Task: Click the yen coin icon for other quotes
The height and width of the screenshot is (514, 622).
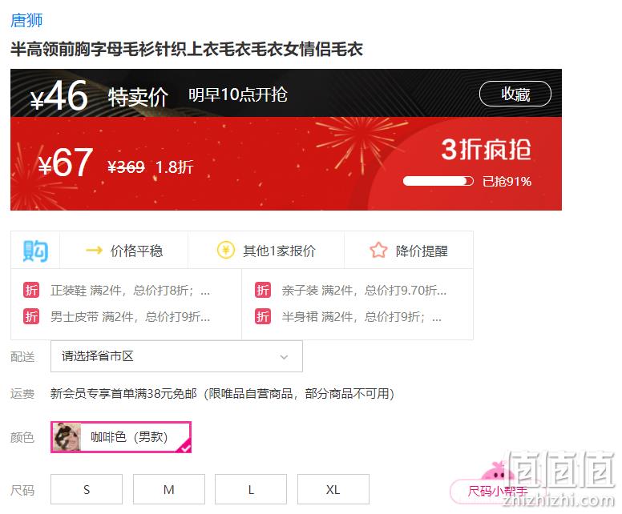Action: (x=226, y=250)
